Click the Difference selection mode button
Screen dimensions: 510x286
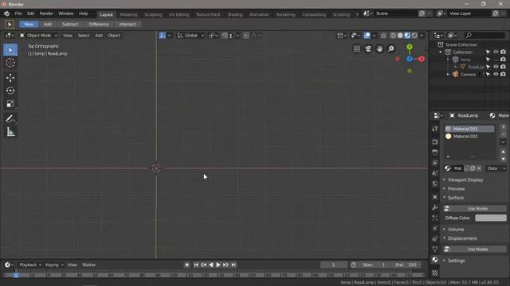(x=99, y=25)
